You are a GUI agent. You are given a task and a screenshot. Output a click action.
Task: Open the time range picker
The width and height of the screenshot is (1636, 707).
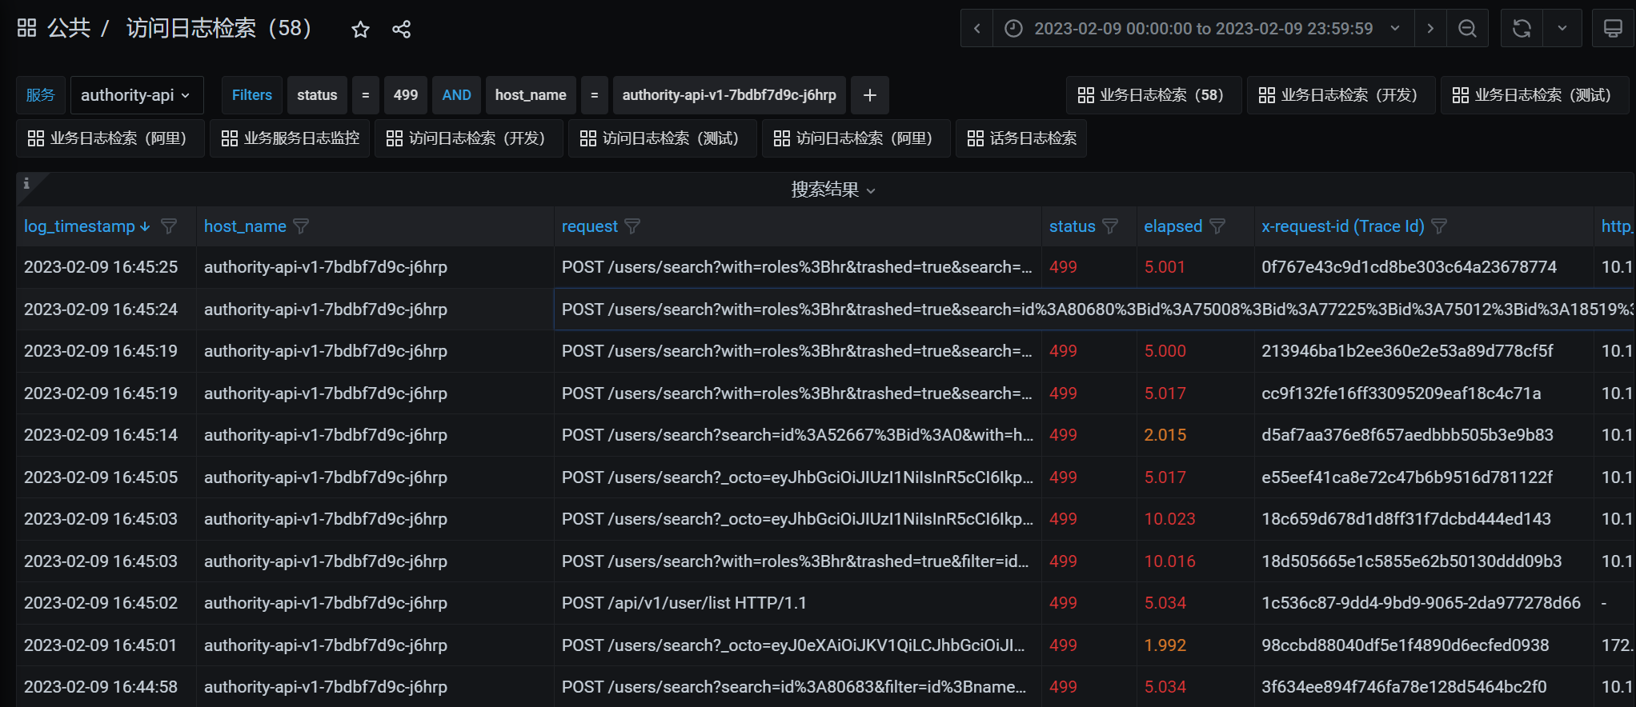[x=1203, y=29]
